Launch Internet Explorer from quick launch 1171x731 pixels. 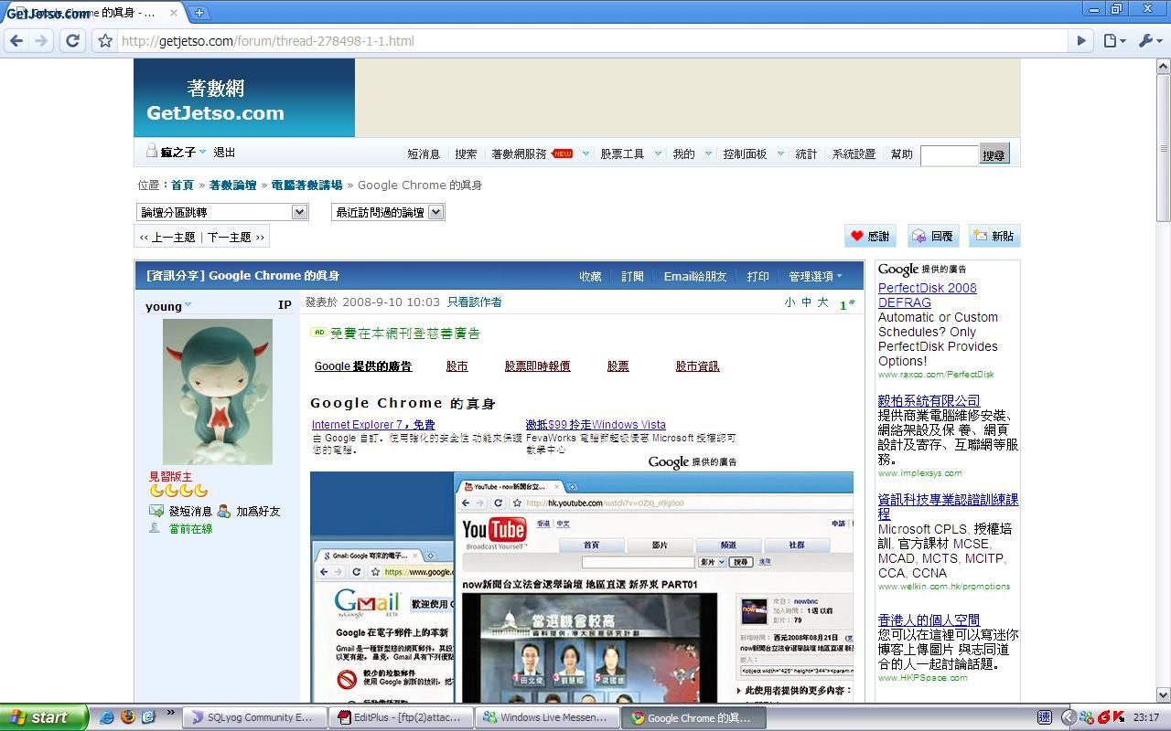(x=107, y=717)
